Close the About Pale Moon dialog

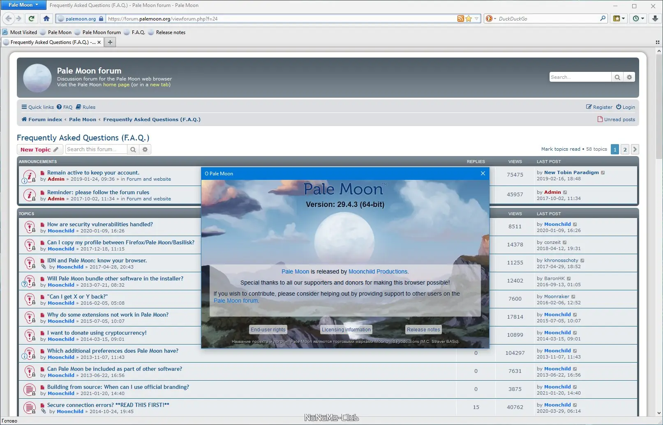point(483,173)
